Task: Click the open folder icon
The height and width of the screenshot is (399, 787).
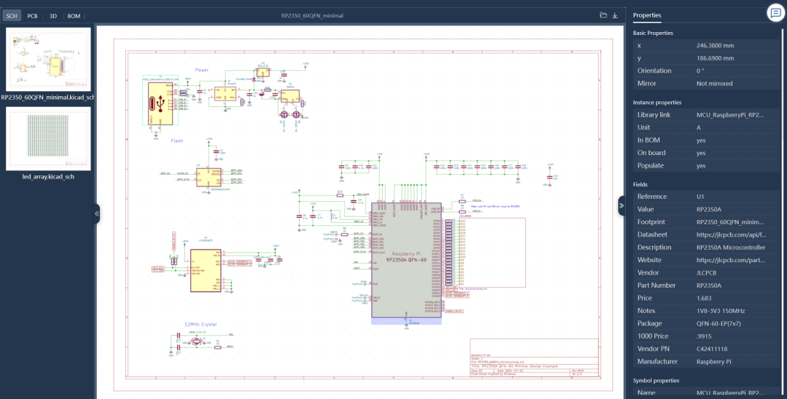Action: click(x=603, y=15)
